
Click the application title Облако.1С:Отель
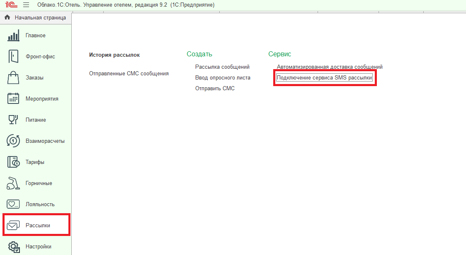point(126,5)
